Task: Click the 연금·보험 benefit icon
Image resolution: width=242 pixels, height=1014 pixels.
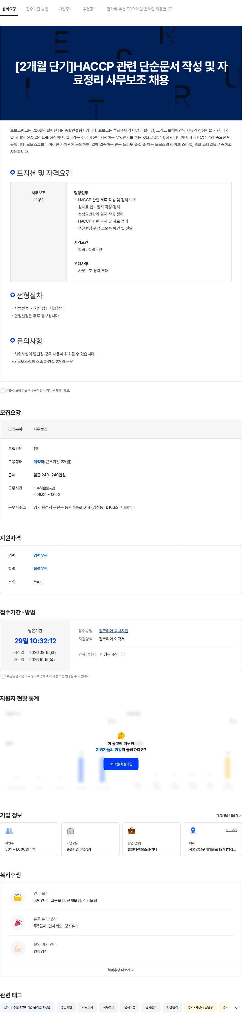Action: pyautogui.click(x=18, y=897)
